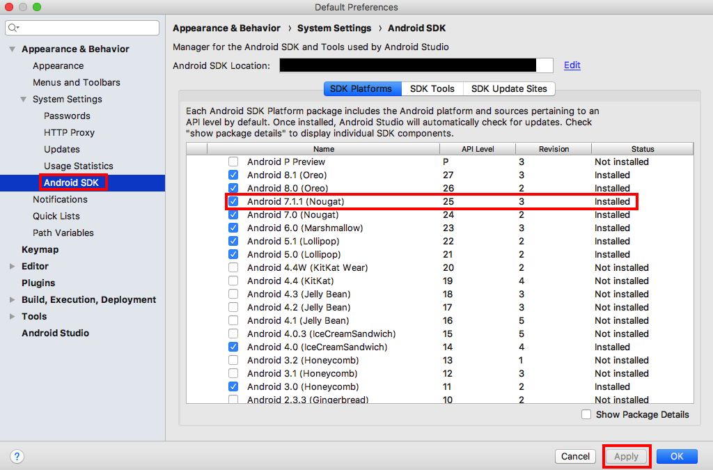713x470 pixels.
Task: Open Quick Lists settings
Action: 56,216
